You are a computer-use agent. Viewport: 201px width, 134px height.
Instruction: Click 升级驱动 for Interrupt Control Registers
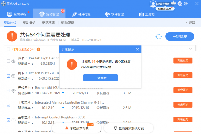(x=183, y=119)
